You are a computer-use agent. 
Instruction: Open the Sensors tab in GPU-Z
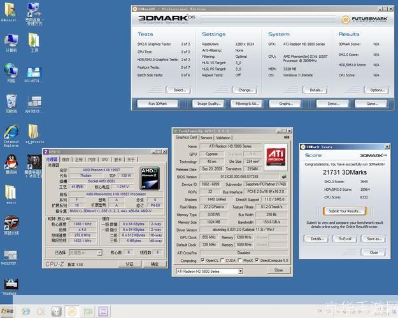[206, 138]
